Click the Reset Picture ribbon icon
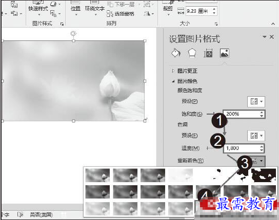This screenshot has width=279, height=220. coord(14,13)
